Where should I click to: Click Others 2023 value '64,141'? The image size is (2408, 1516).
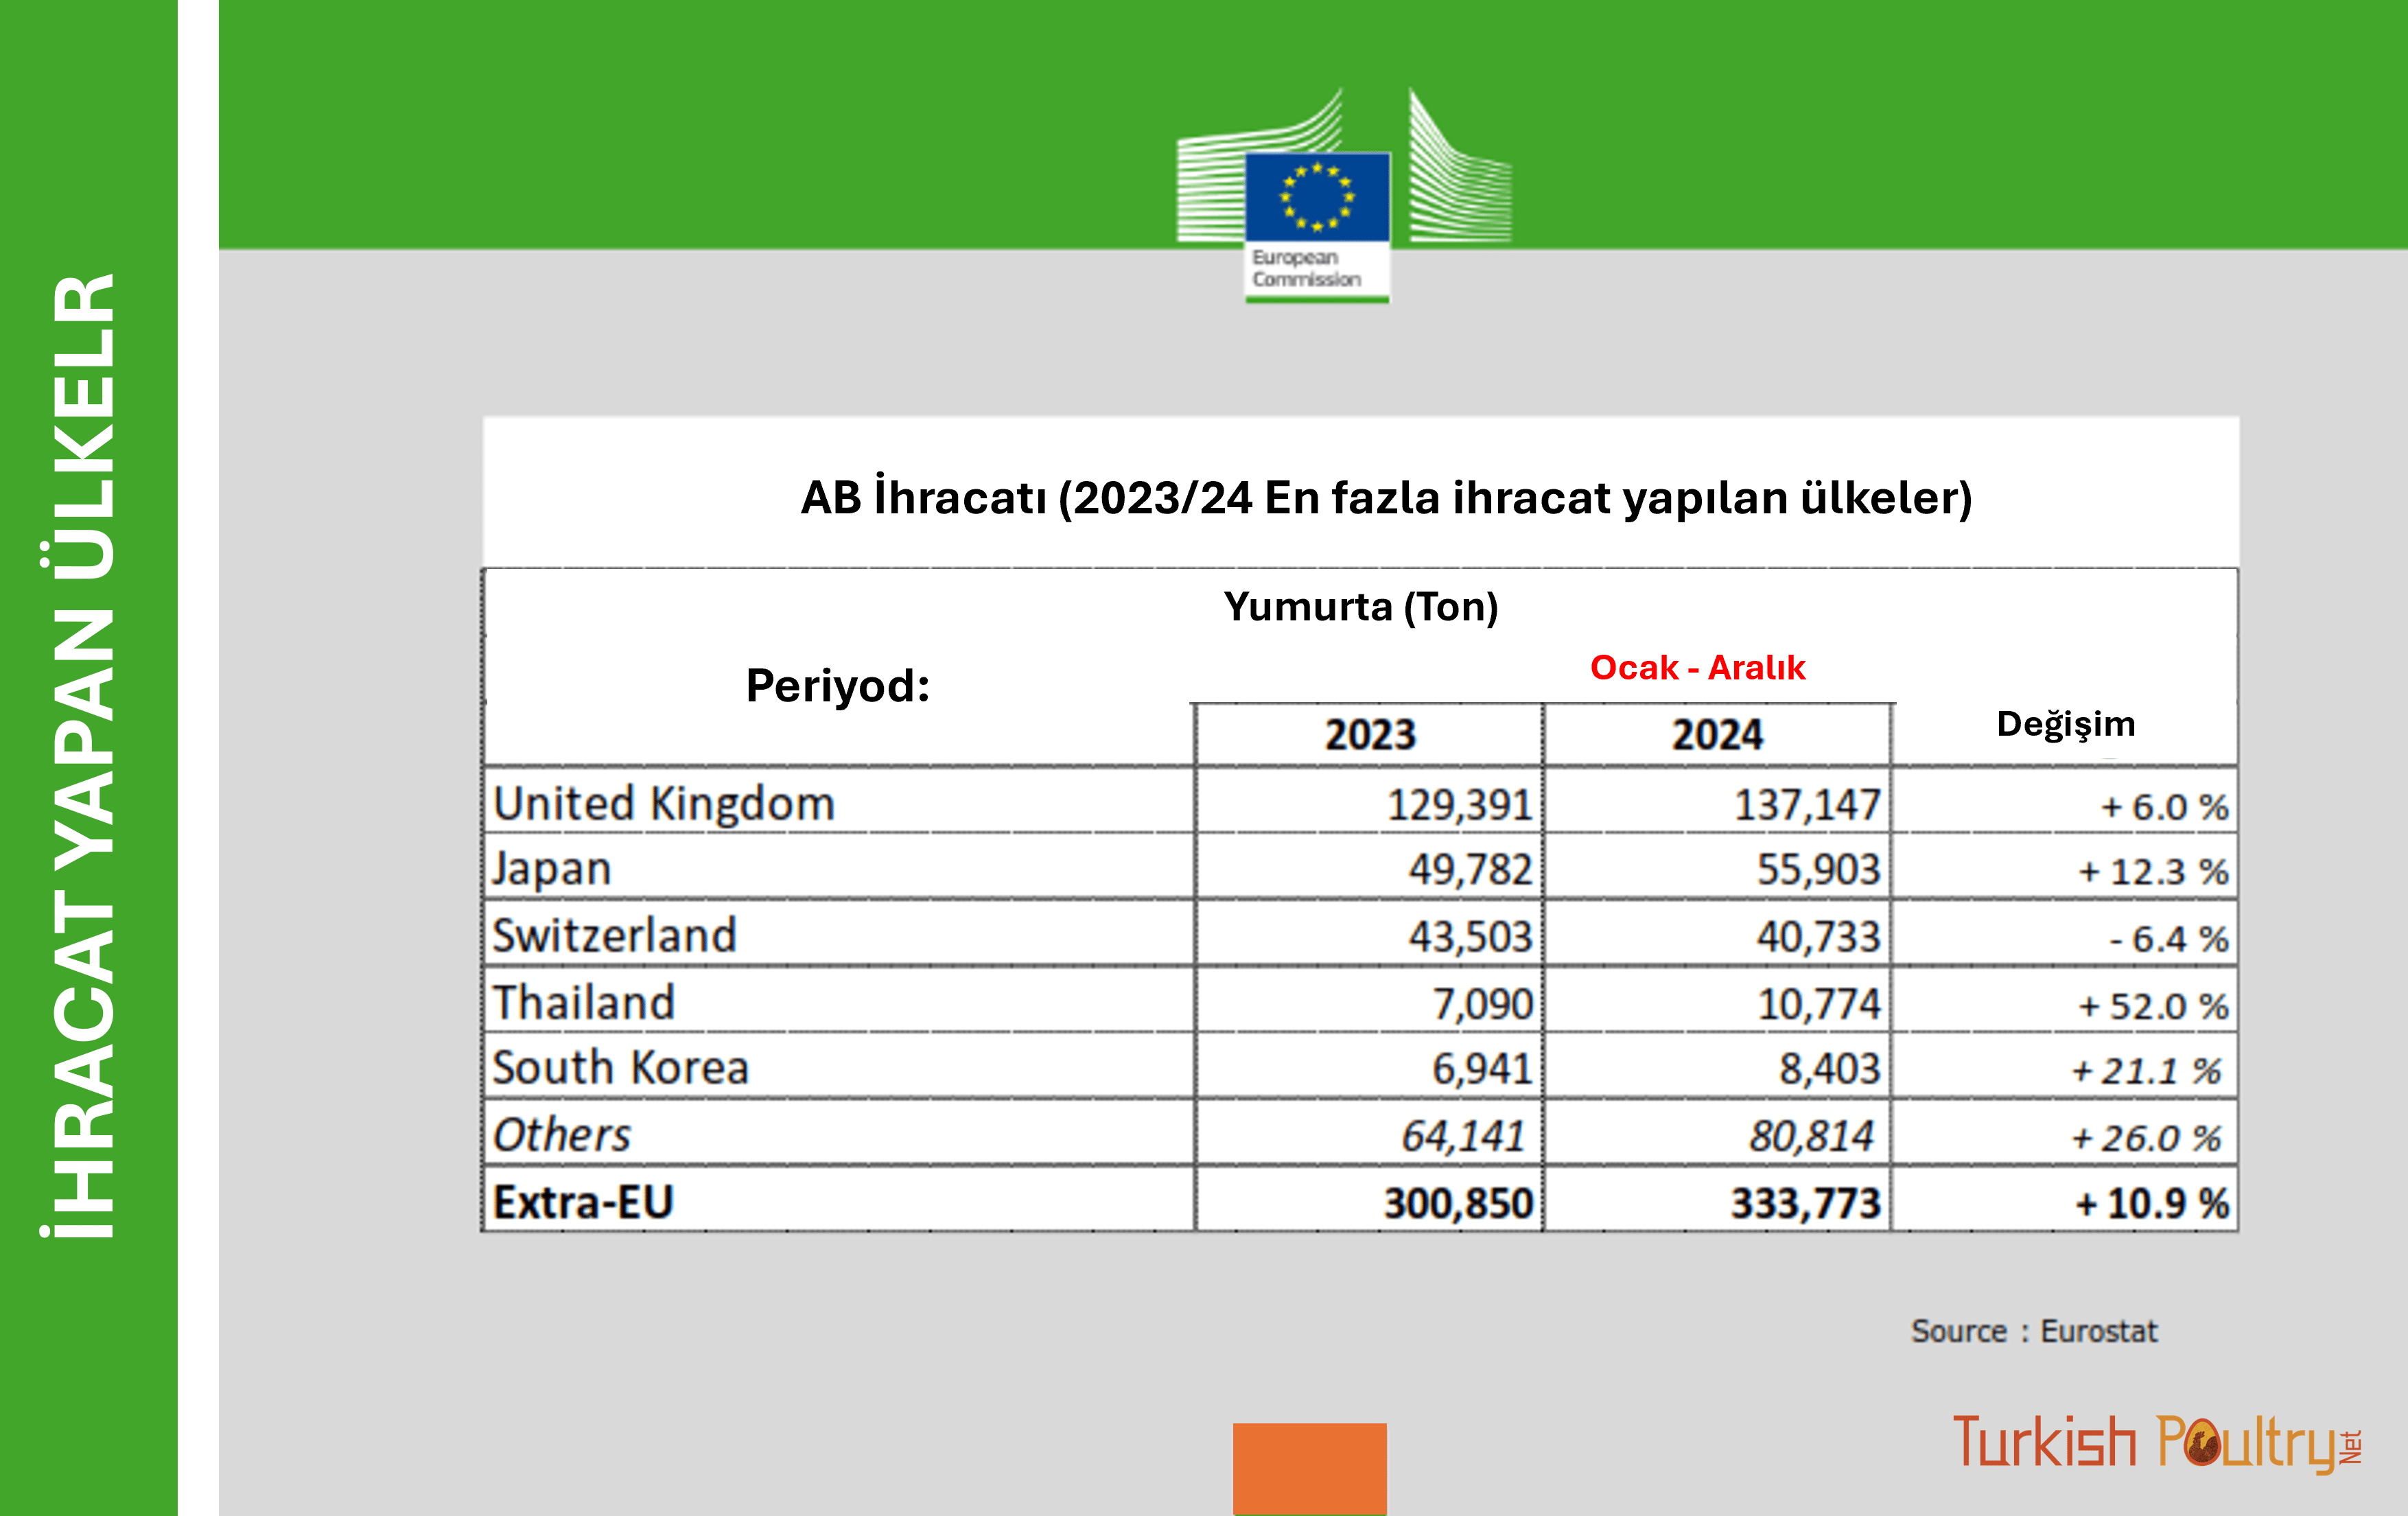[x=1463, y=1136]
